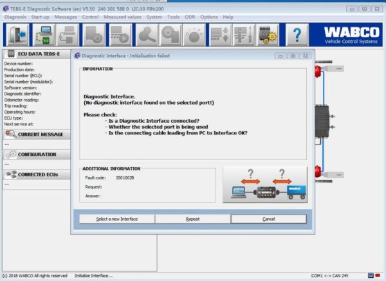Click the fault code value 20010028

click(x=125, y=177)
